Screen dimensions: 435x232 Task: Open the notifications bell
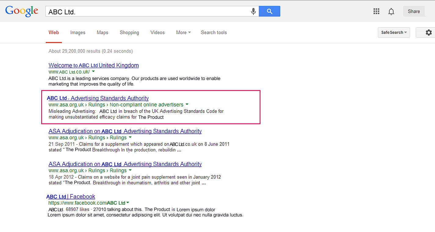coord(391,12)
